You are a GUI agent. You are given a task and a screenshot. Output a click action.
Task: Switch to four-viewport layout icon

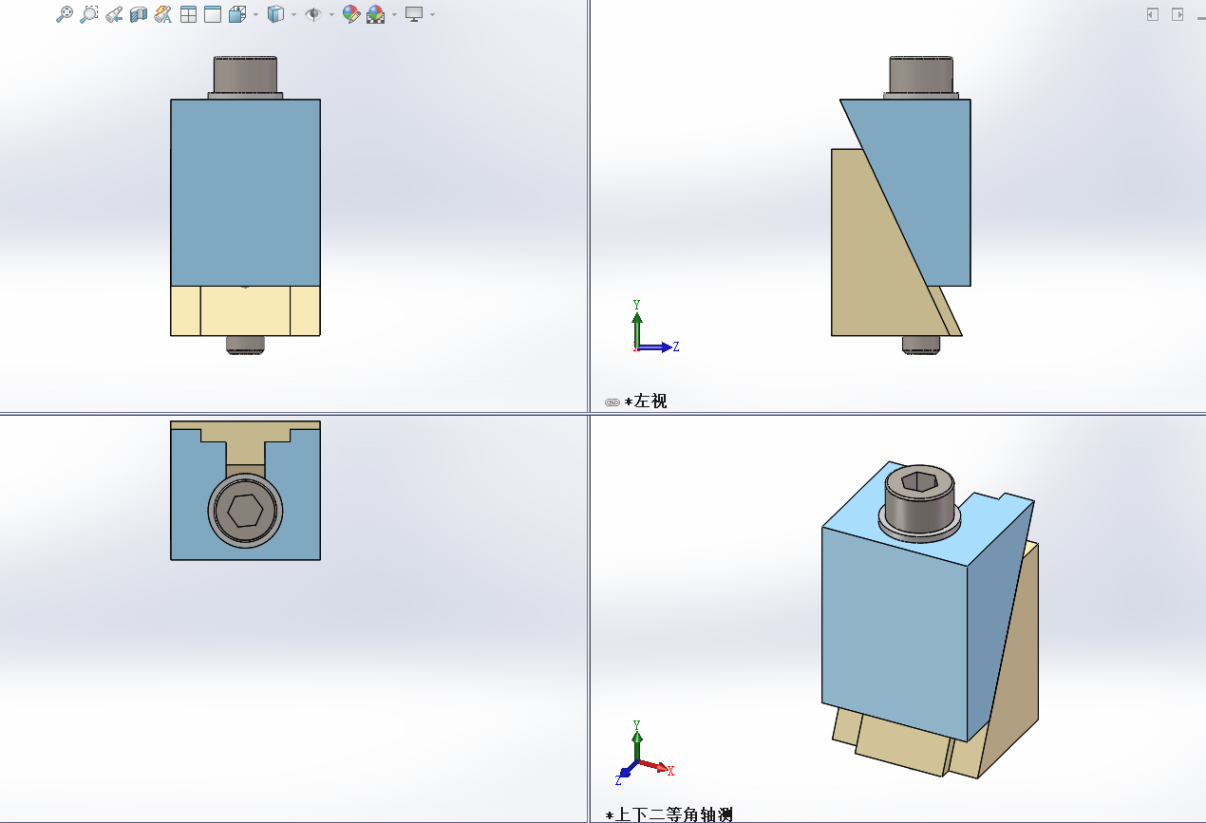[188, 14]
